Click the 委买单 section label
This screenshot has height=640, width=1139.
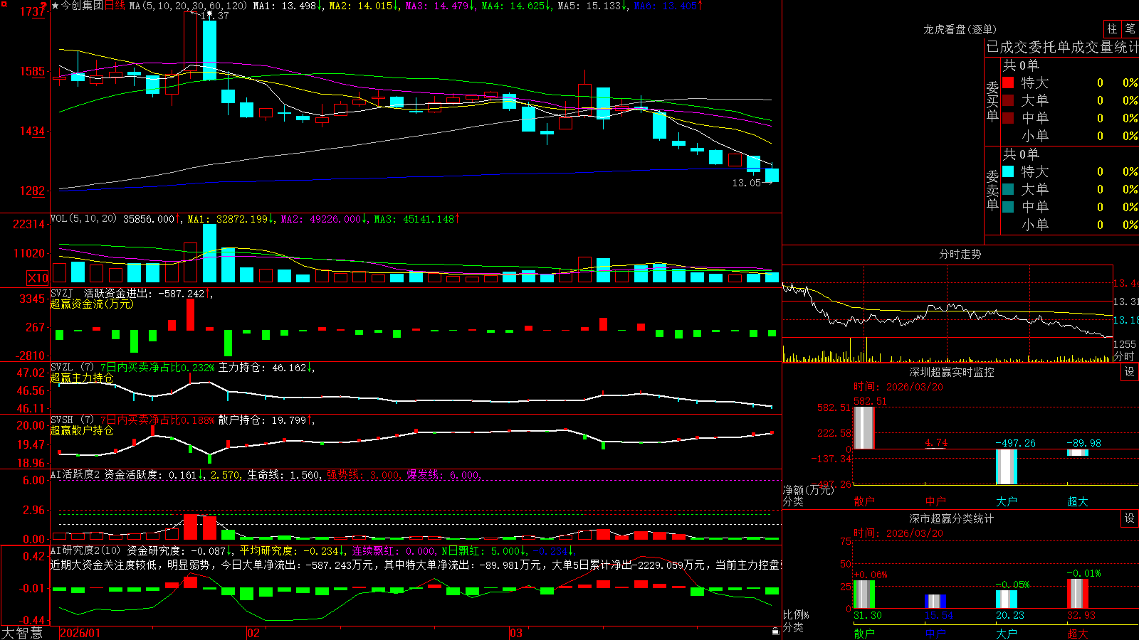pos(992,101)
